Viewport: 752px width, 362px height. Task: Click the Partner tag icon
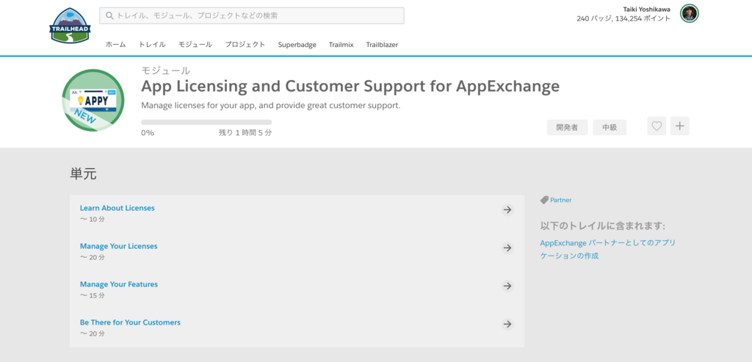pyautogui.click(x=544, y=200)
